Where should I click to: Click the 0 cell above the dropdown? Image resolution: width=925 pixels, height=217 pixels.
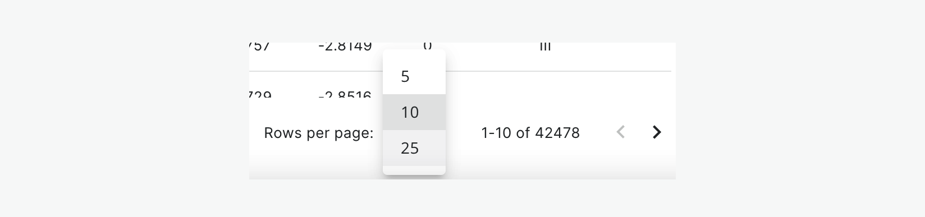[427, 45]
